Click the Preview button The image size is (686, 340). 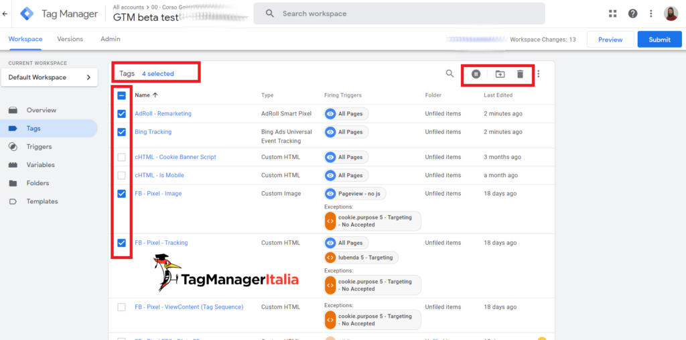point(610,40)
